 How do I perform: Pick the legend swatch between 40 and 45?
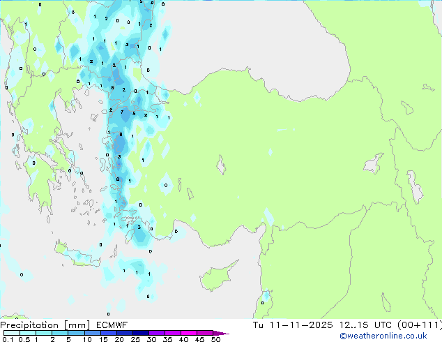point(189,333)
